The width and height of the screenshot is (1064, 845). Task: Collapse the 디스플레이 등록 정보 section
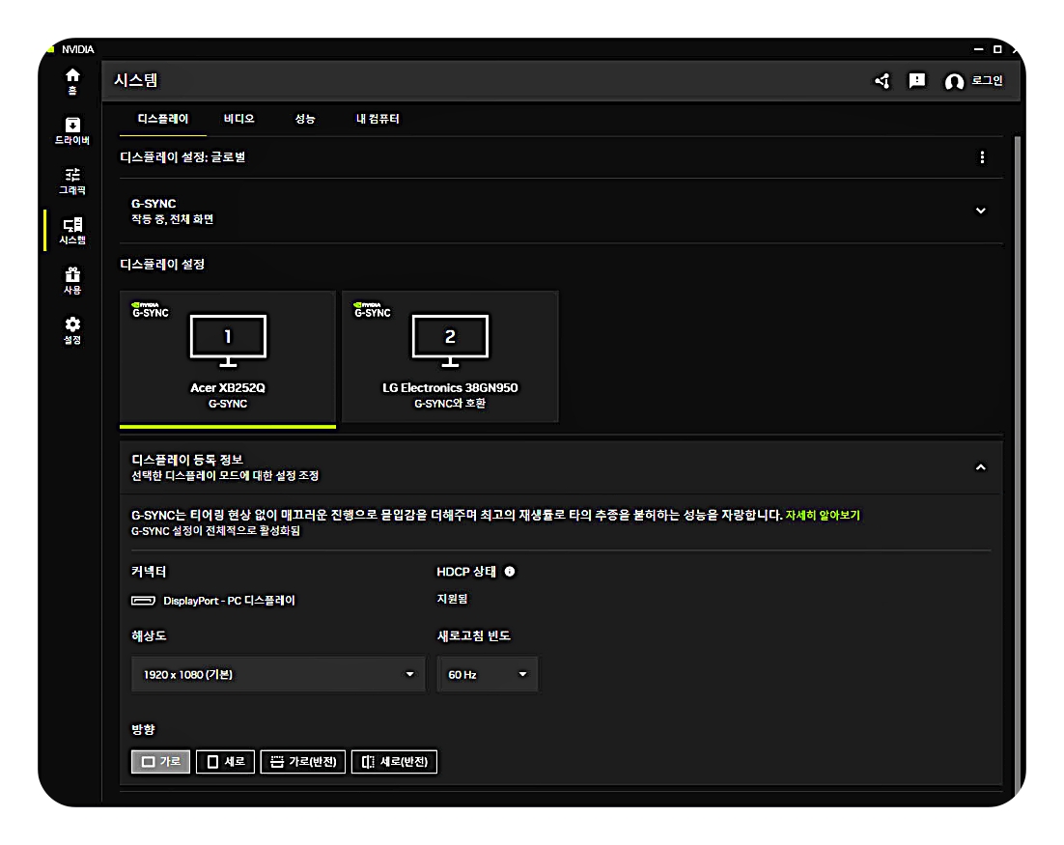pyautogui.click(x=981, y=467)
